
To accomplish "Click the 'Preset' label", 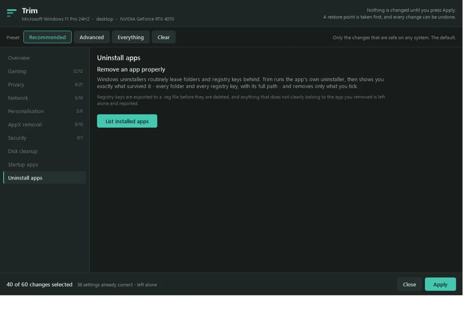I will (x=13, y=38).
